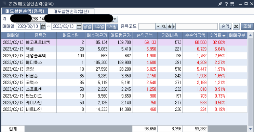The width and height of the screenshot is (254, 132).
Task: Switch to 매도실현손익(합산) tab
Action: click(71, 11)
